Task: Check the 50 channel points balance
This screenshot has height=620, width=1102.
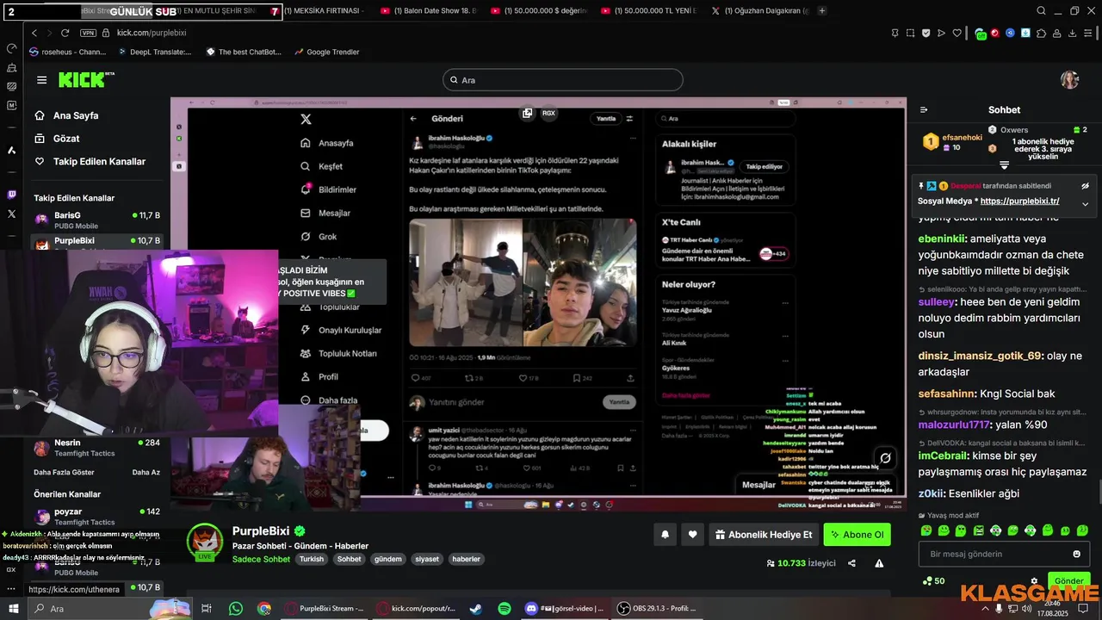Action: pyautogui.click(x=933, y=581)
